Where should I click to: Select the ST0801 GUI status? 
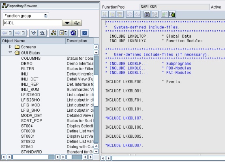[x=28, y=136]
